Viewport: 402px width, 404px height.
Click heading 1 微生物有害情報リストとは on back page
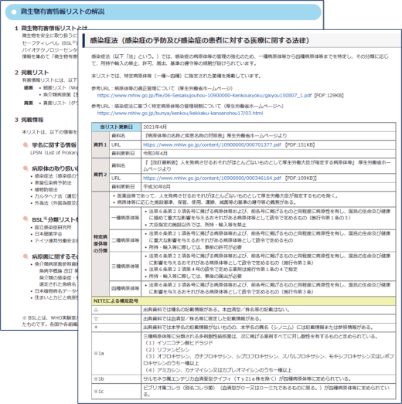51,28
